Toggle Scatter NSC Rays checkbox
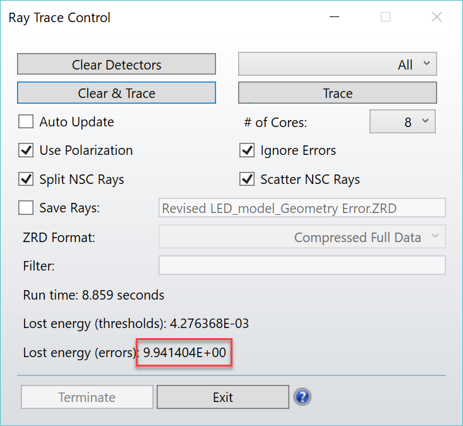The height and width of the screenshot is (426, 463). [247, 179]
